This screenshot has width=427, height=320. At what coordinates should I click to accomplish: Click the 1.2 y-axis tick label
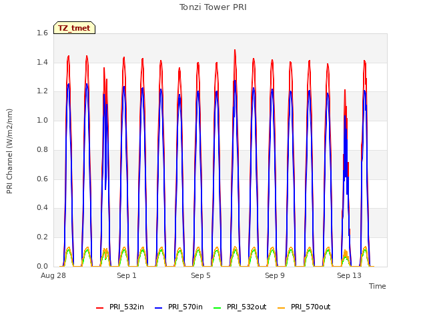tap(42, 91)
